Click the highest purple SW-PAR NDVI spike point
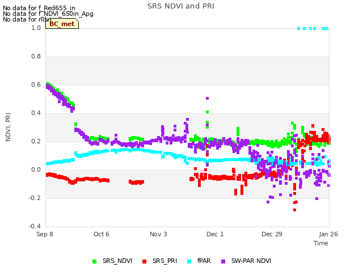The width and height of the screenshot is (363, 272). pos(207,98)
